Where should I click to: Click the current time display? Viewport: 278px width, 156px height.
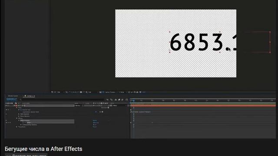pos(12,99)
